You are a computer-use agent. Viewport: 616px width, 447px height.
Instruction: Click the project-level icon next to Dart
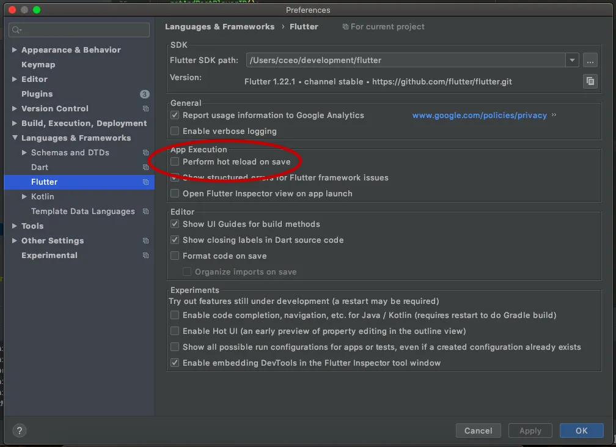click(x=145, y=168)
